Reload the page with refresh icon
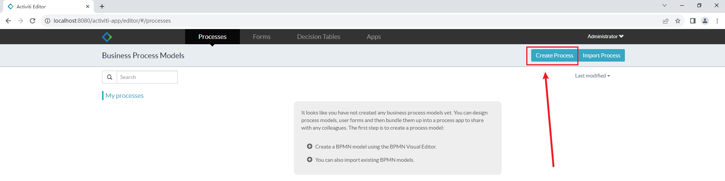725x181 pixels. [x=32, y=21]
